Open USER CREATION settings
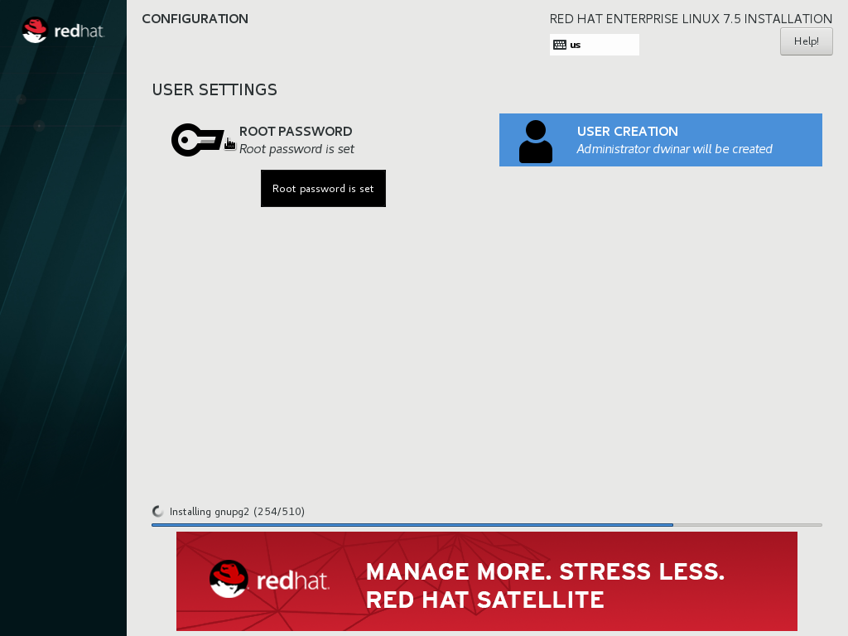This screenshot has width=848, height=636. 660,140
